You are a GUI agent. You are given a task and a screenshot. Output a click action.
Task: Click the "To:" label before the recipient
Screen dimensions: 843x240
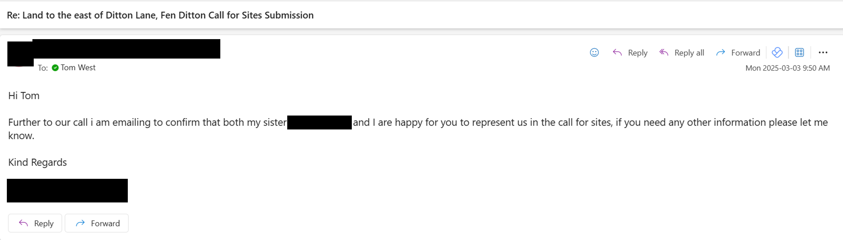pyautogui.click(x=42, y=68)
